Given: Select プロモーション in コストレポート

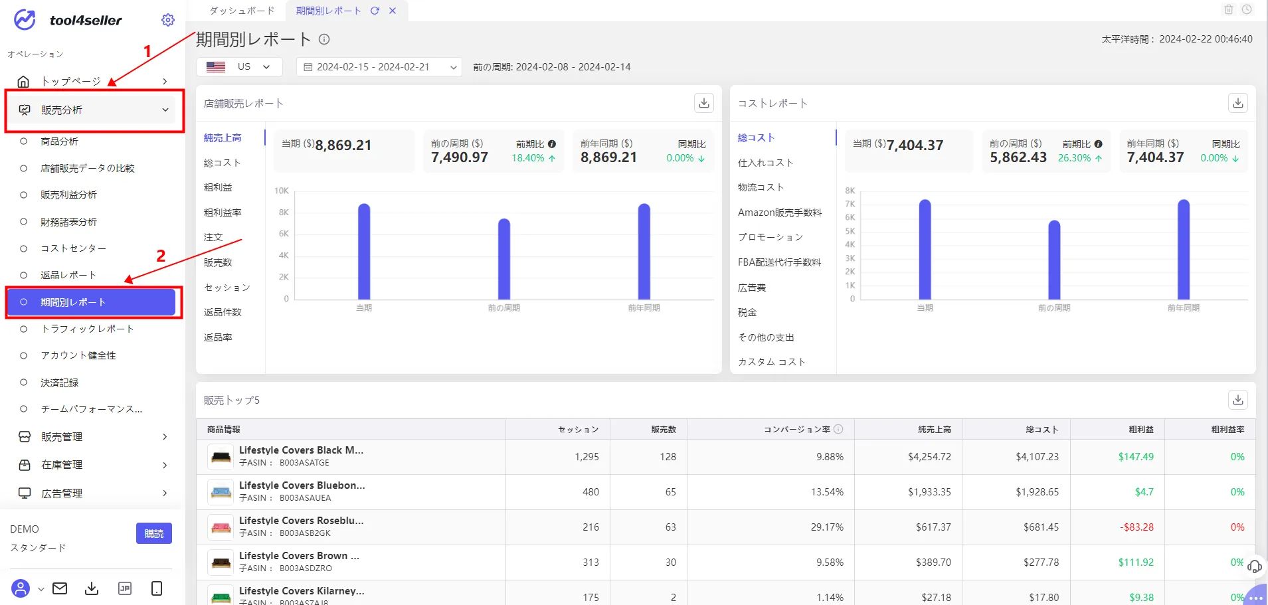Looking at the screenshot, I should click(770, 237).
